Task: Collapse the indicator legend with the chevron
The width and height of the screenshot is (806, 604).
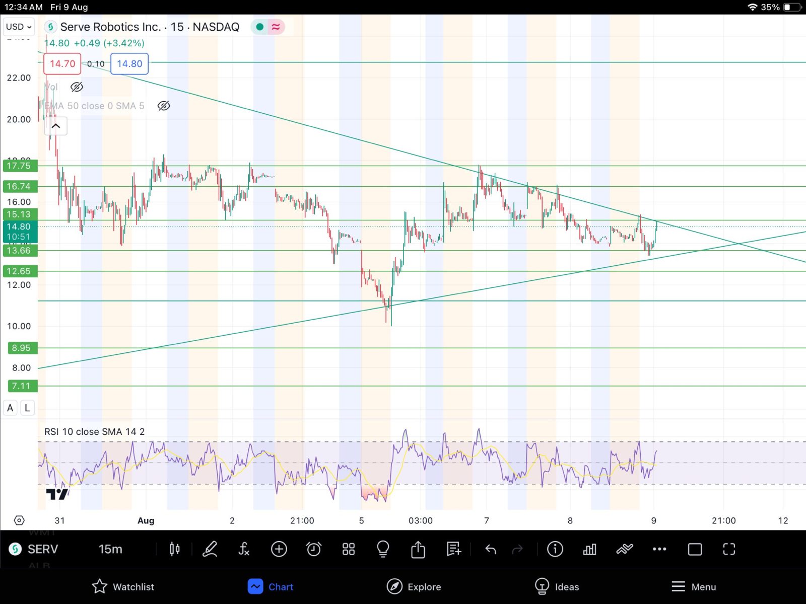Action: pos(56,126)
